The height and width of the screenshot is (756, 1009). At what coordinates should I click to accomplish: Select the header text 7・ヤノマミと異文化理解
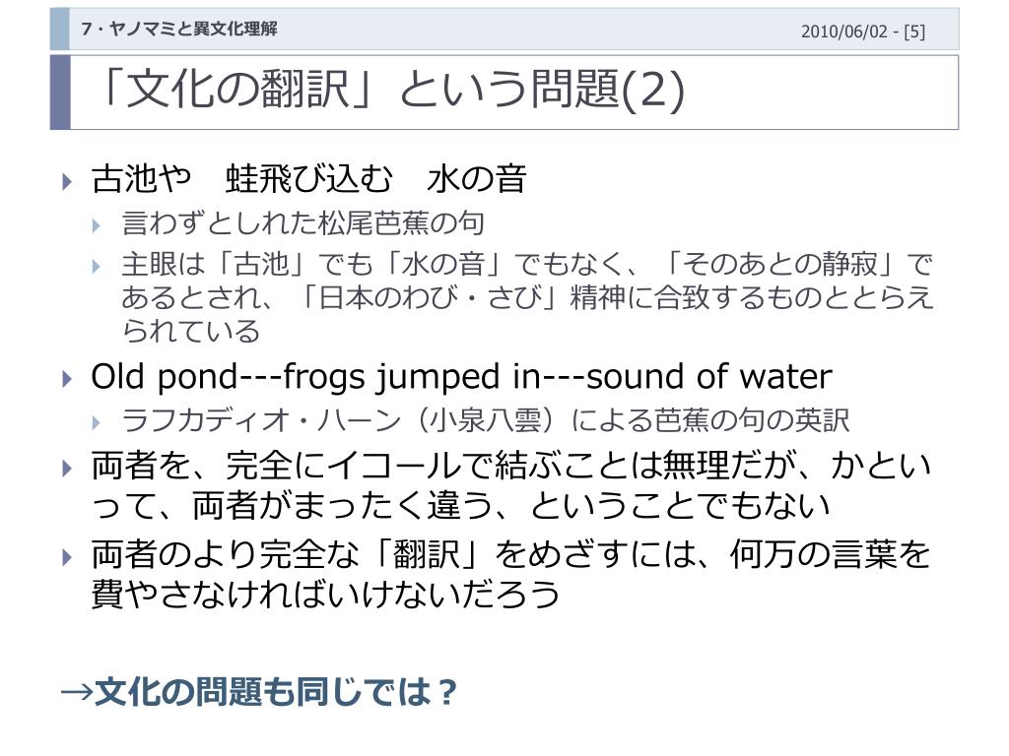click(179, 29)
